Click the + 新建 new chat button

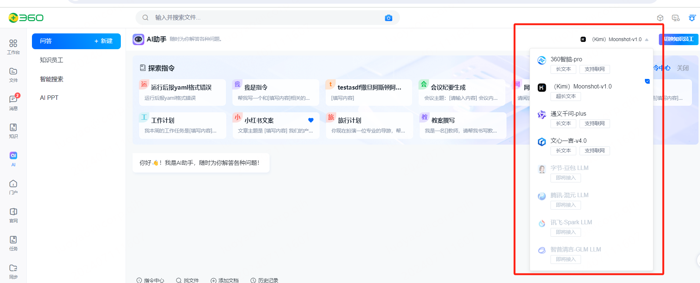(x=103, y=41)
